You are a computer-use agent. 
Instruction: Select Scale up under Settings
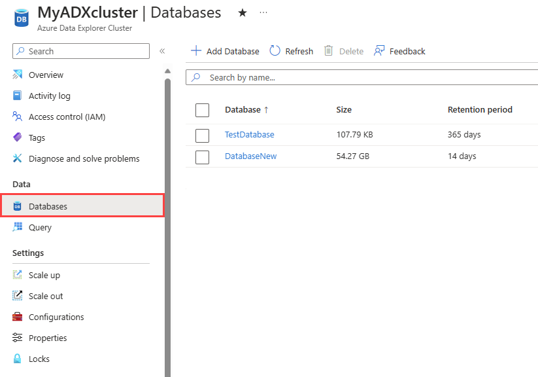point(44,275)
